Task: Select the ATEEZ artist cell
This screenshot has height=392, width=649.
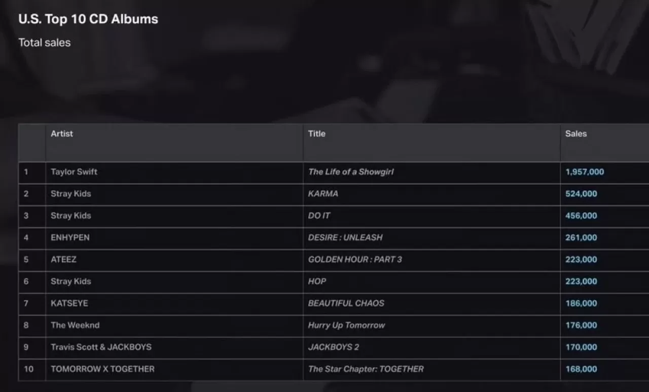Action: pyautogui.click(x=63, y=259)
